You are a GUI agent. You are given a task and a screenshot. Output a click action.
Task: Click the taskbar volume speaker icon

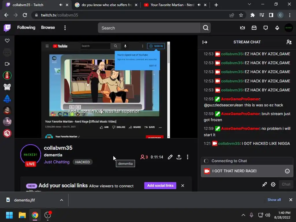[268, 215]
